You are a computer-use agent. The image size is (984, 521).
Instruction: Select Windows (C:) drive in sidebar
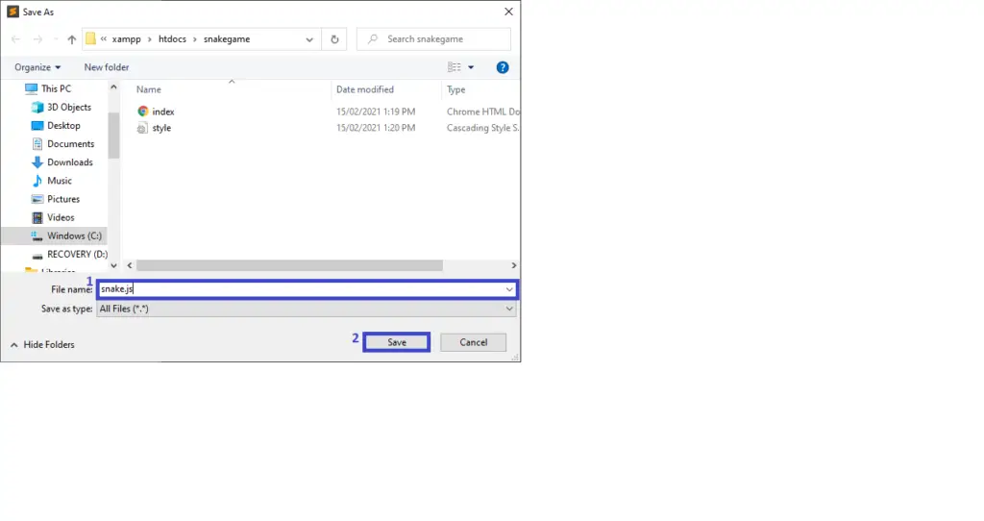point(73,236)
